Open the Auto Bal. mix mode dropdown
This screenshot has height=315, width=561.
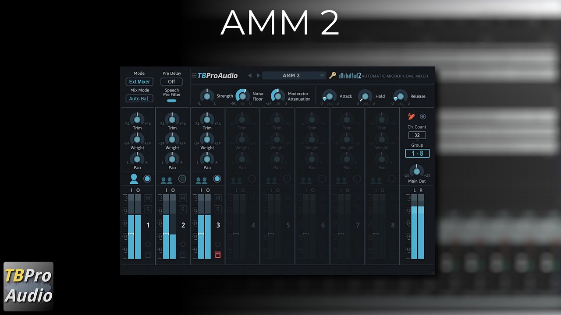tap(139, 98)
